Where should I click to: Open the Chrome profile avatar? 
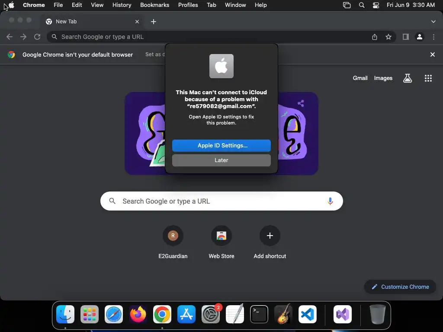420,37
